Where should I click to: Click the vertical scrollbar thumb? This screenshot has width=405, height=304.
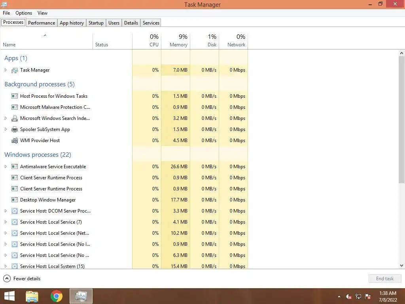[x=401, y=120]
